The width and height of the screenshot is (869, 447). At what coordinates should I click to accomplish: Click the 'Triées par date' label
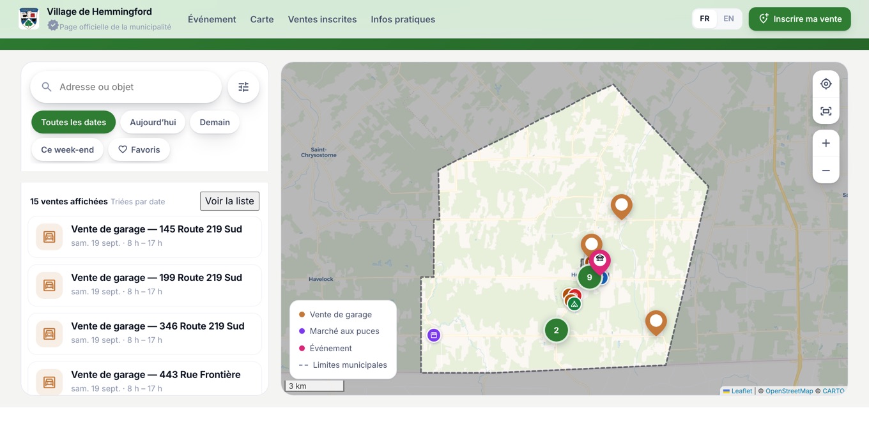pyautogui.click(x=138, y=202)
